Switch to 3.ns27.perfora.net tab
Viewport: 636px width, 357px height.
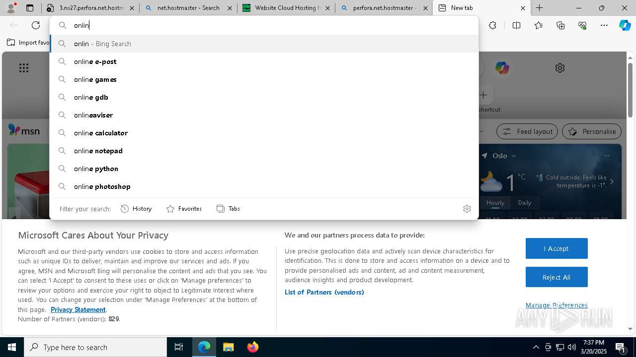[x=91, y=8]
